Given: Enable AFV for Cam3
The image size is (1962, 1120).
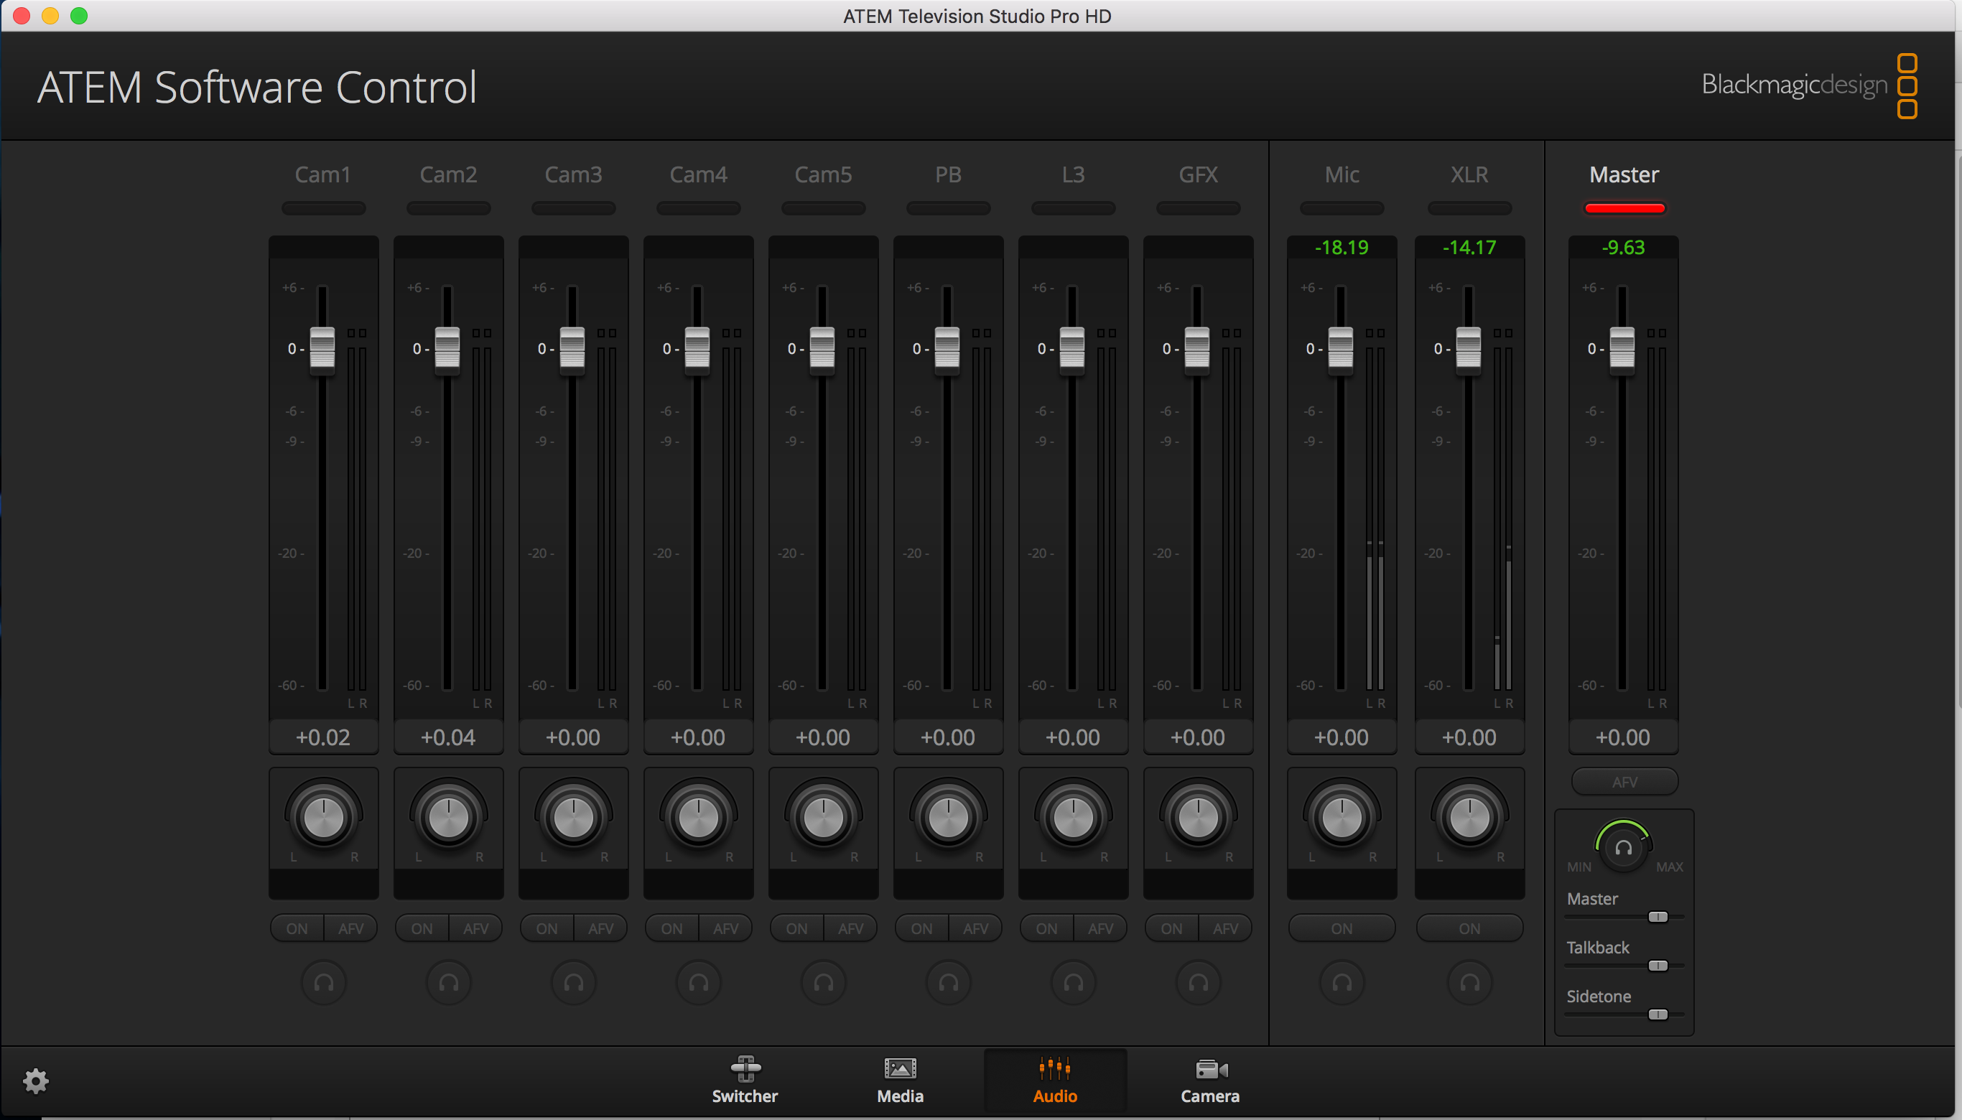Looking at the screenshot, I should click(x=601, y=928).
